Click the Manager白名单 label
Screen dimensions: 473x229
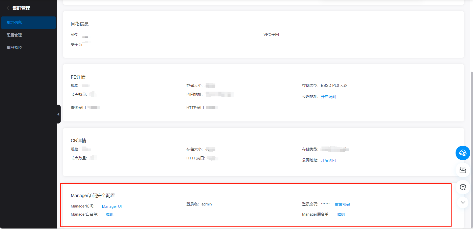[x=84, y=214]
